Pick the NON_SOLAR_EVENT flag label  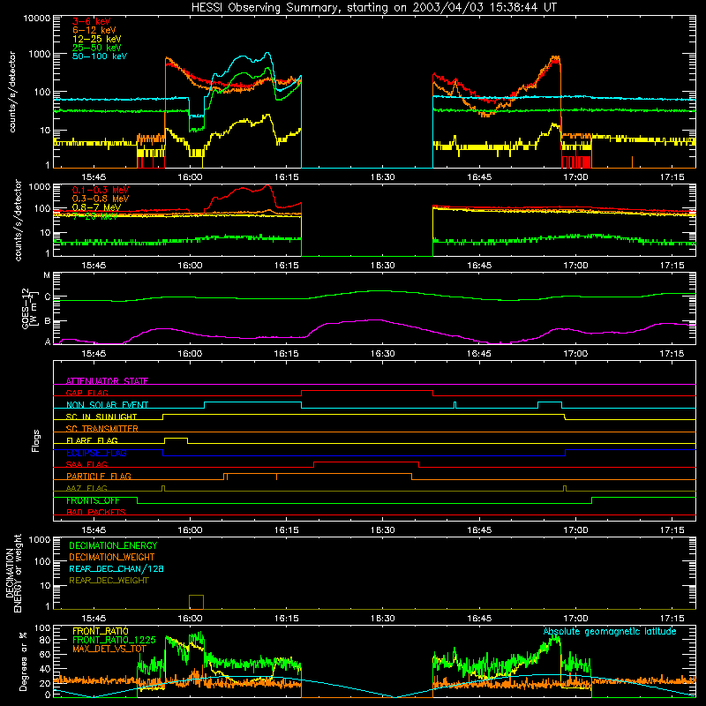click(x=107, y=405)
